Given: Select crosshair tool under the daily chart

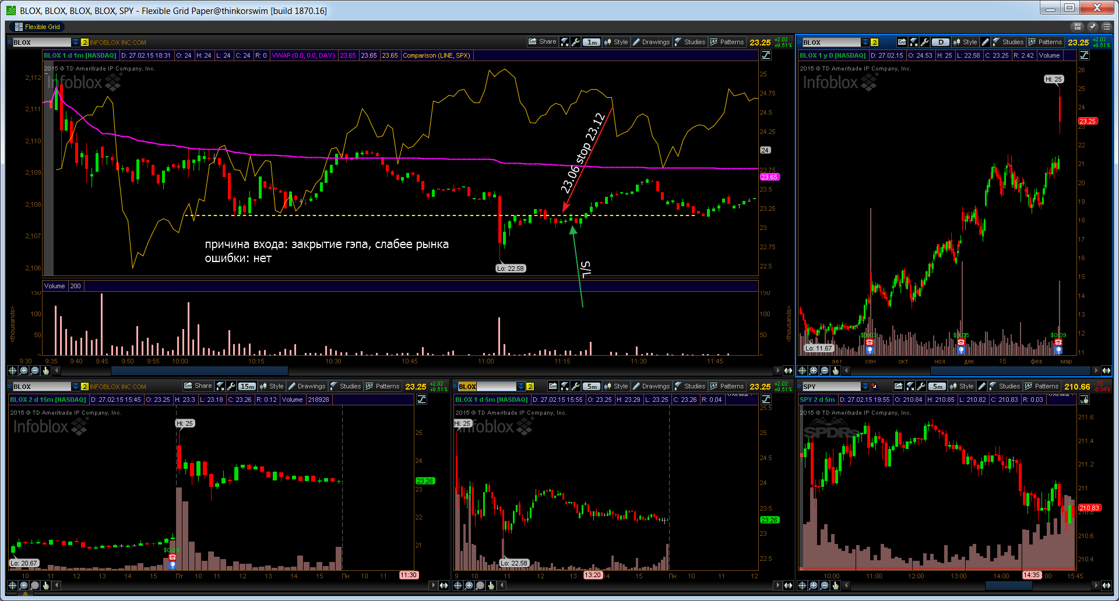Looking at the screenshot, I should point(802,370).
